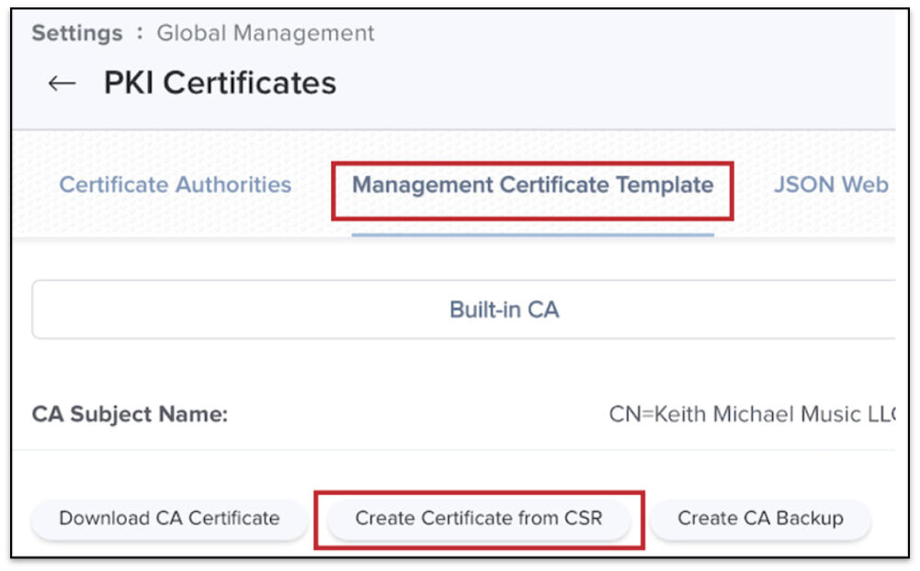Click the PKI Certificates page heading
Viewport: 920px width, 571px height.
[x=220, y=84]
